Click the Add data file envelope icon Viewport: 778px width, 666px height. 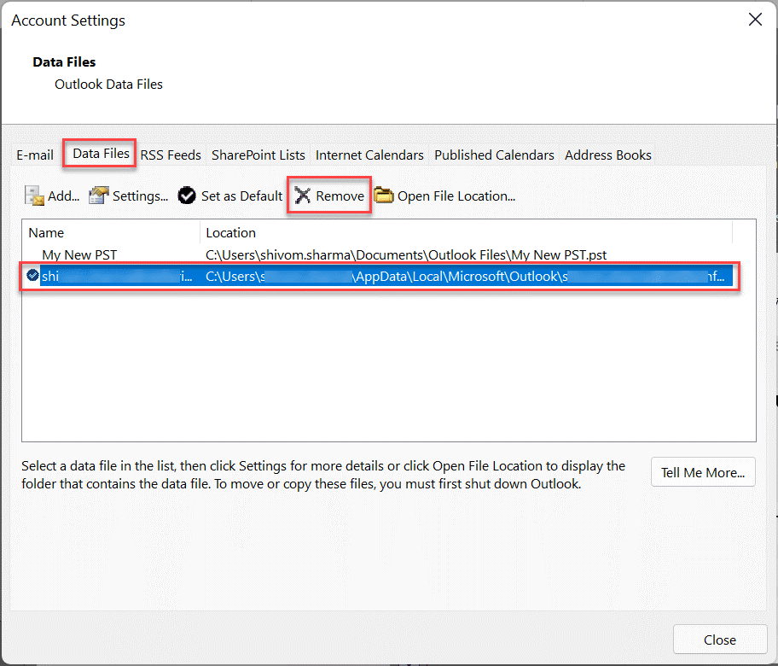(34, 196)
